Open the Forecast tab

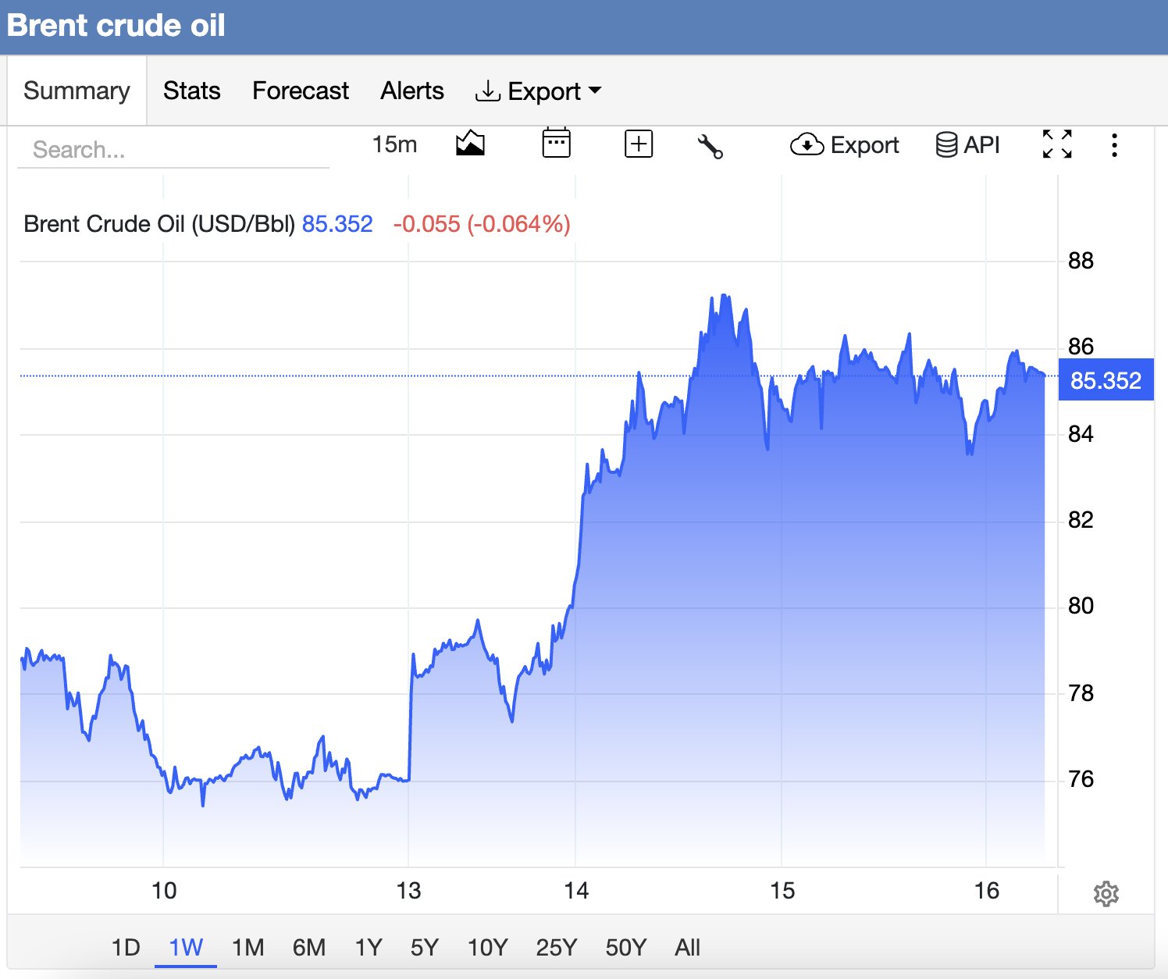click(x=301, y=91)
